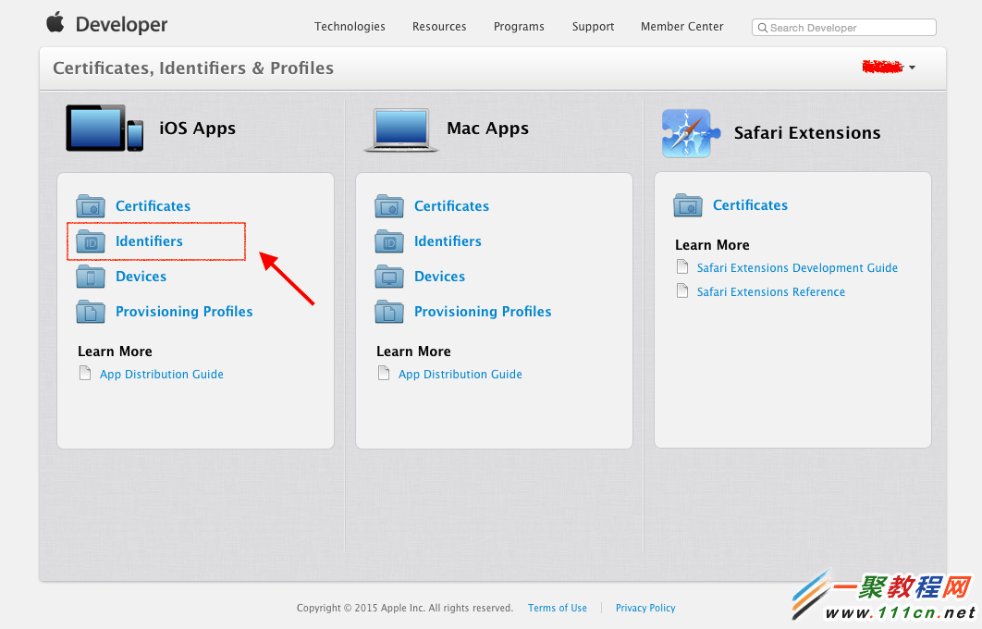Click the Safari Extensions heading
982x629 pixels.
pos(807,133)
